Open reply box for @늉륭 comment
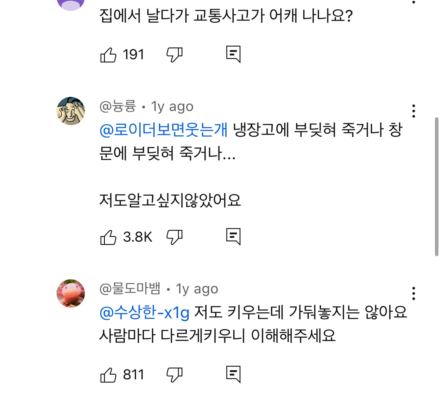Viewport: 442px width, 397px height. (x=233, y=237)
